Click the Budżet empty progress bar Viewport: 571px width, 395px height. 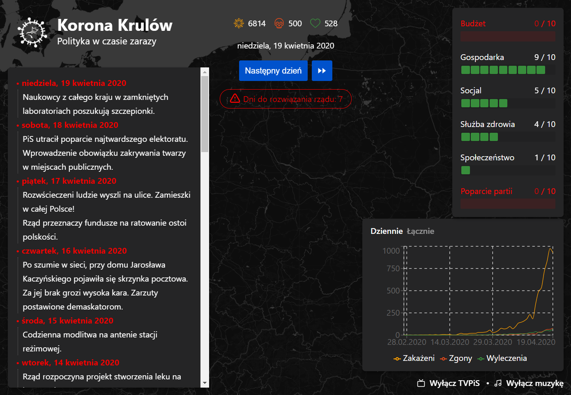508,37
